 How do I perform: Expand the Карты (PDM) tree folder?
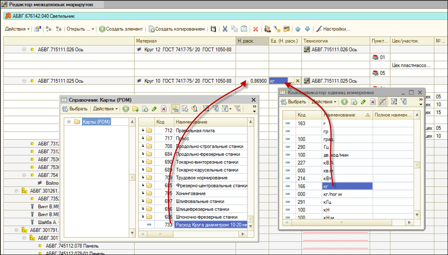click(69, 122)
